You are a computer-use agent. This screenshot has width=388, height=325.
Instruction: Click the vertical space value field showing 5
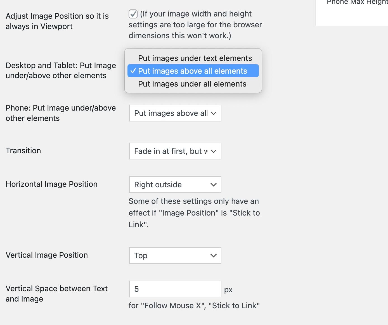[x=175, y=289]
